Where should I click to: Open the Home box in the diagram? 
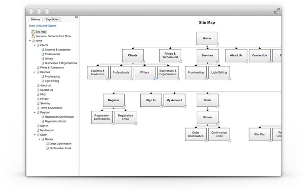[x=207, y=38]
